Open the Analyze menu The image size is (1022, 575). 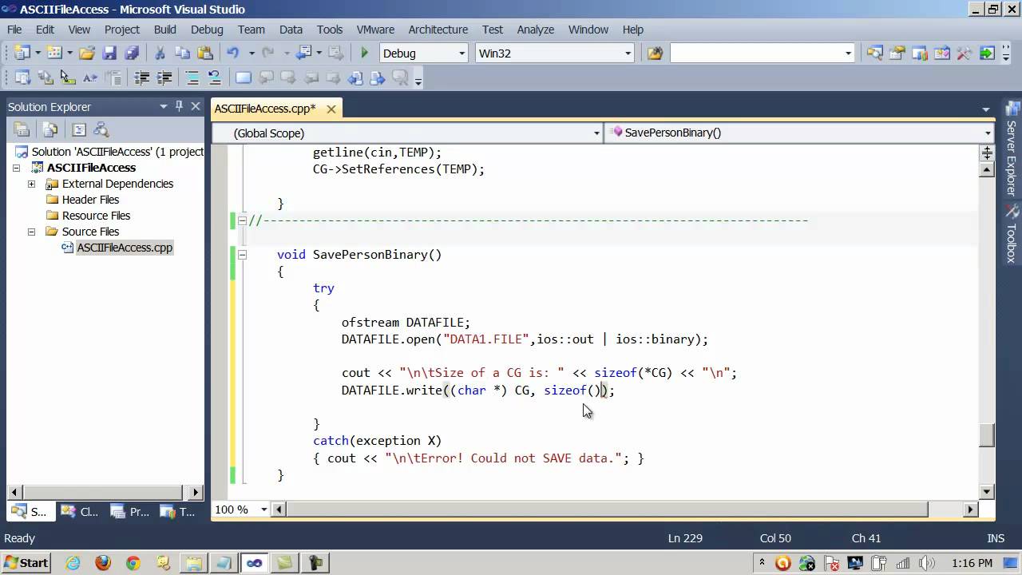pos(536,30)
